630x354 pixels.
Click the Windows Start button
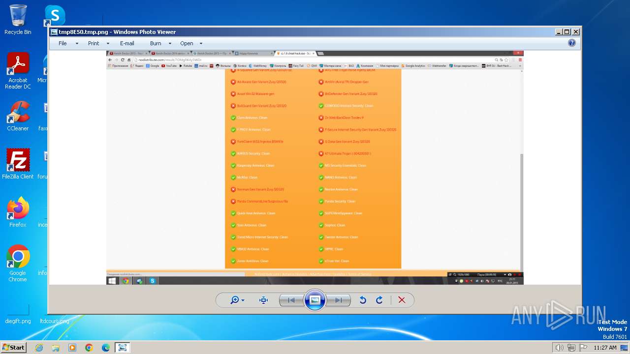pyautogui.click(x=14, y=347)
